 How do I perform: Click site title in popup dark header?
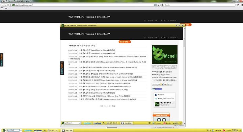89,34
